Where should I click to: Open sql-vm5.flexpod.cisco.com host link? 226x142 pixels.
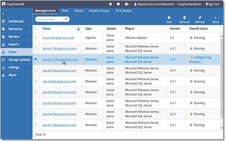[59, 103]
